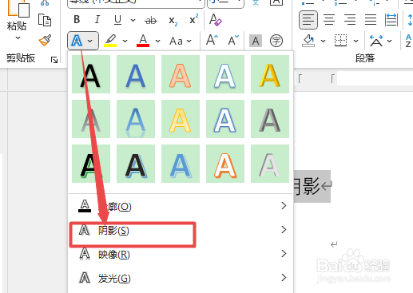Open shading color dropdown arrow
The height and width of the screenshot is (293, 413).
pos(323,41)
